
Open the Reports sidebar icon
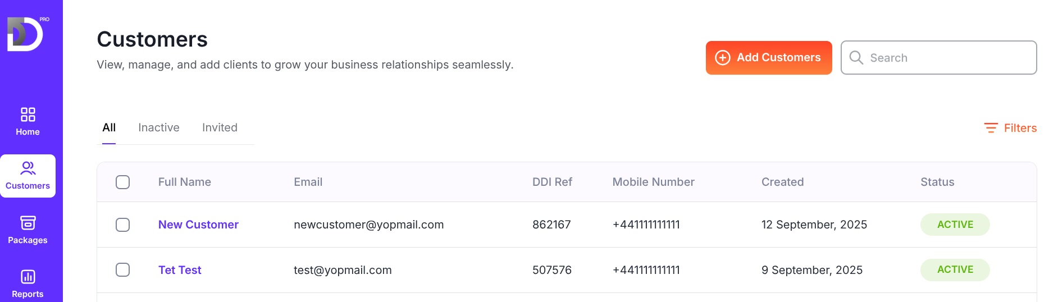click(x=28, y=277)
